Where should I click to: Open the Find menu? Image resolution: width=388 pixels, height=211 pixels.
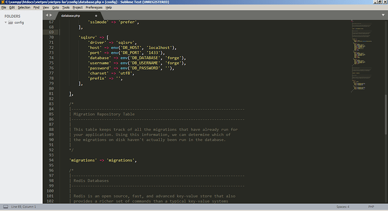[37, 7]
